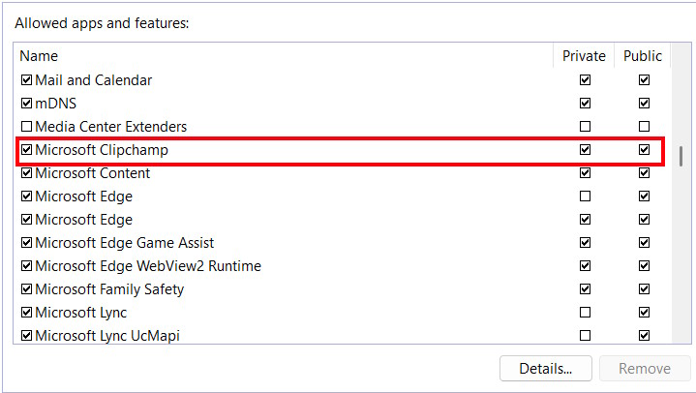This screenshot has width=696, height=393.
Task: Sort list by the Name column header
Action: tap(281, 56)
